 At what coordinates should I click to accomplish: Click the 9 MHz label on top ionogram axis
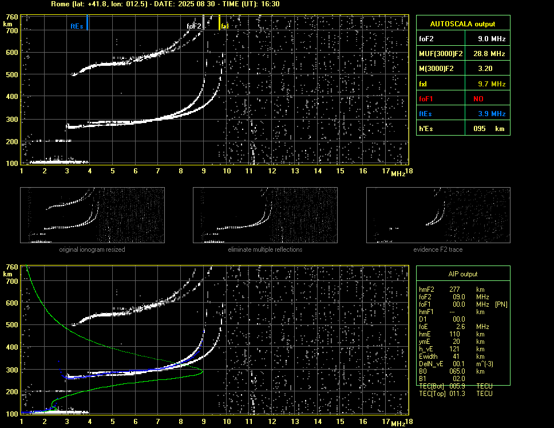coord(204,171)
